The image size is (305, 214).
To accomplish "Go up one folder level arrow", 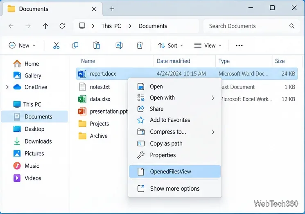I will tap(45, 26).
